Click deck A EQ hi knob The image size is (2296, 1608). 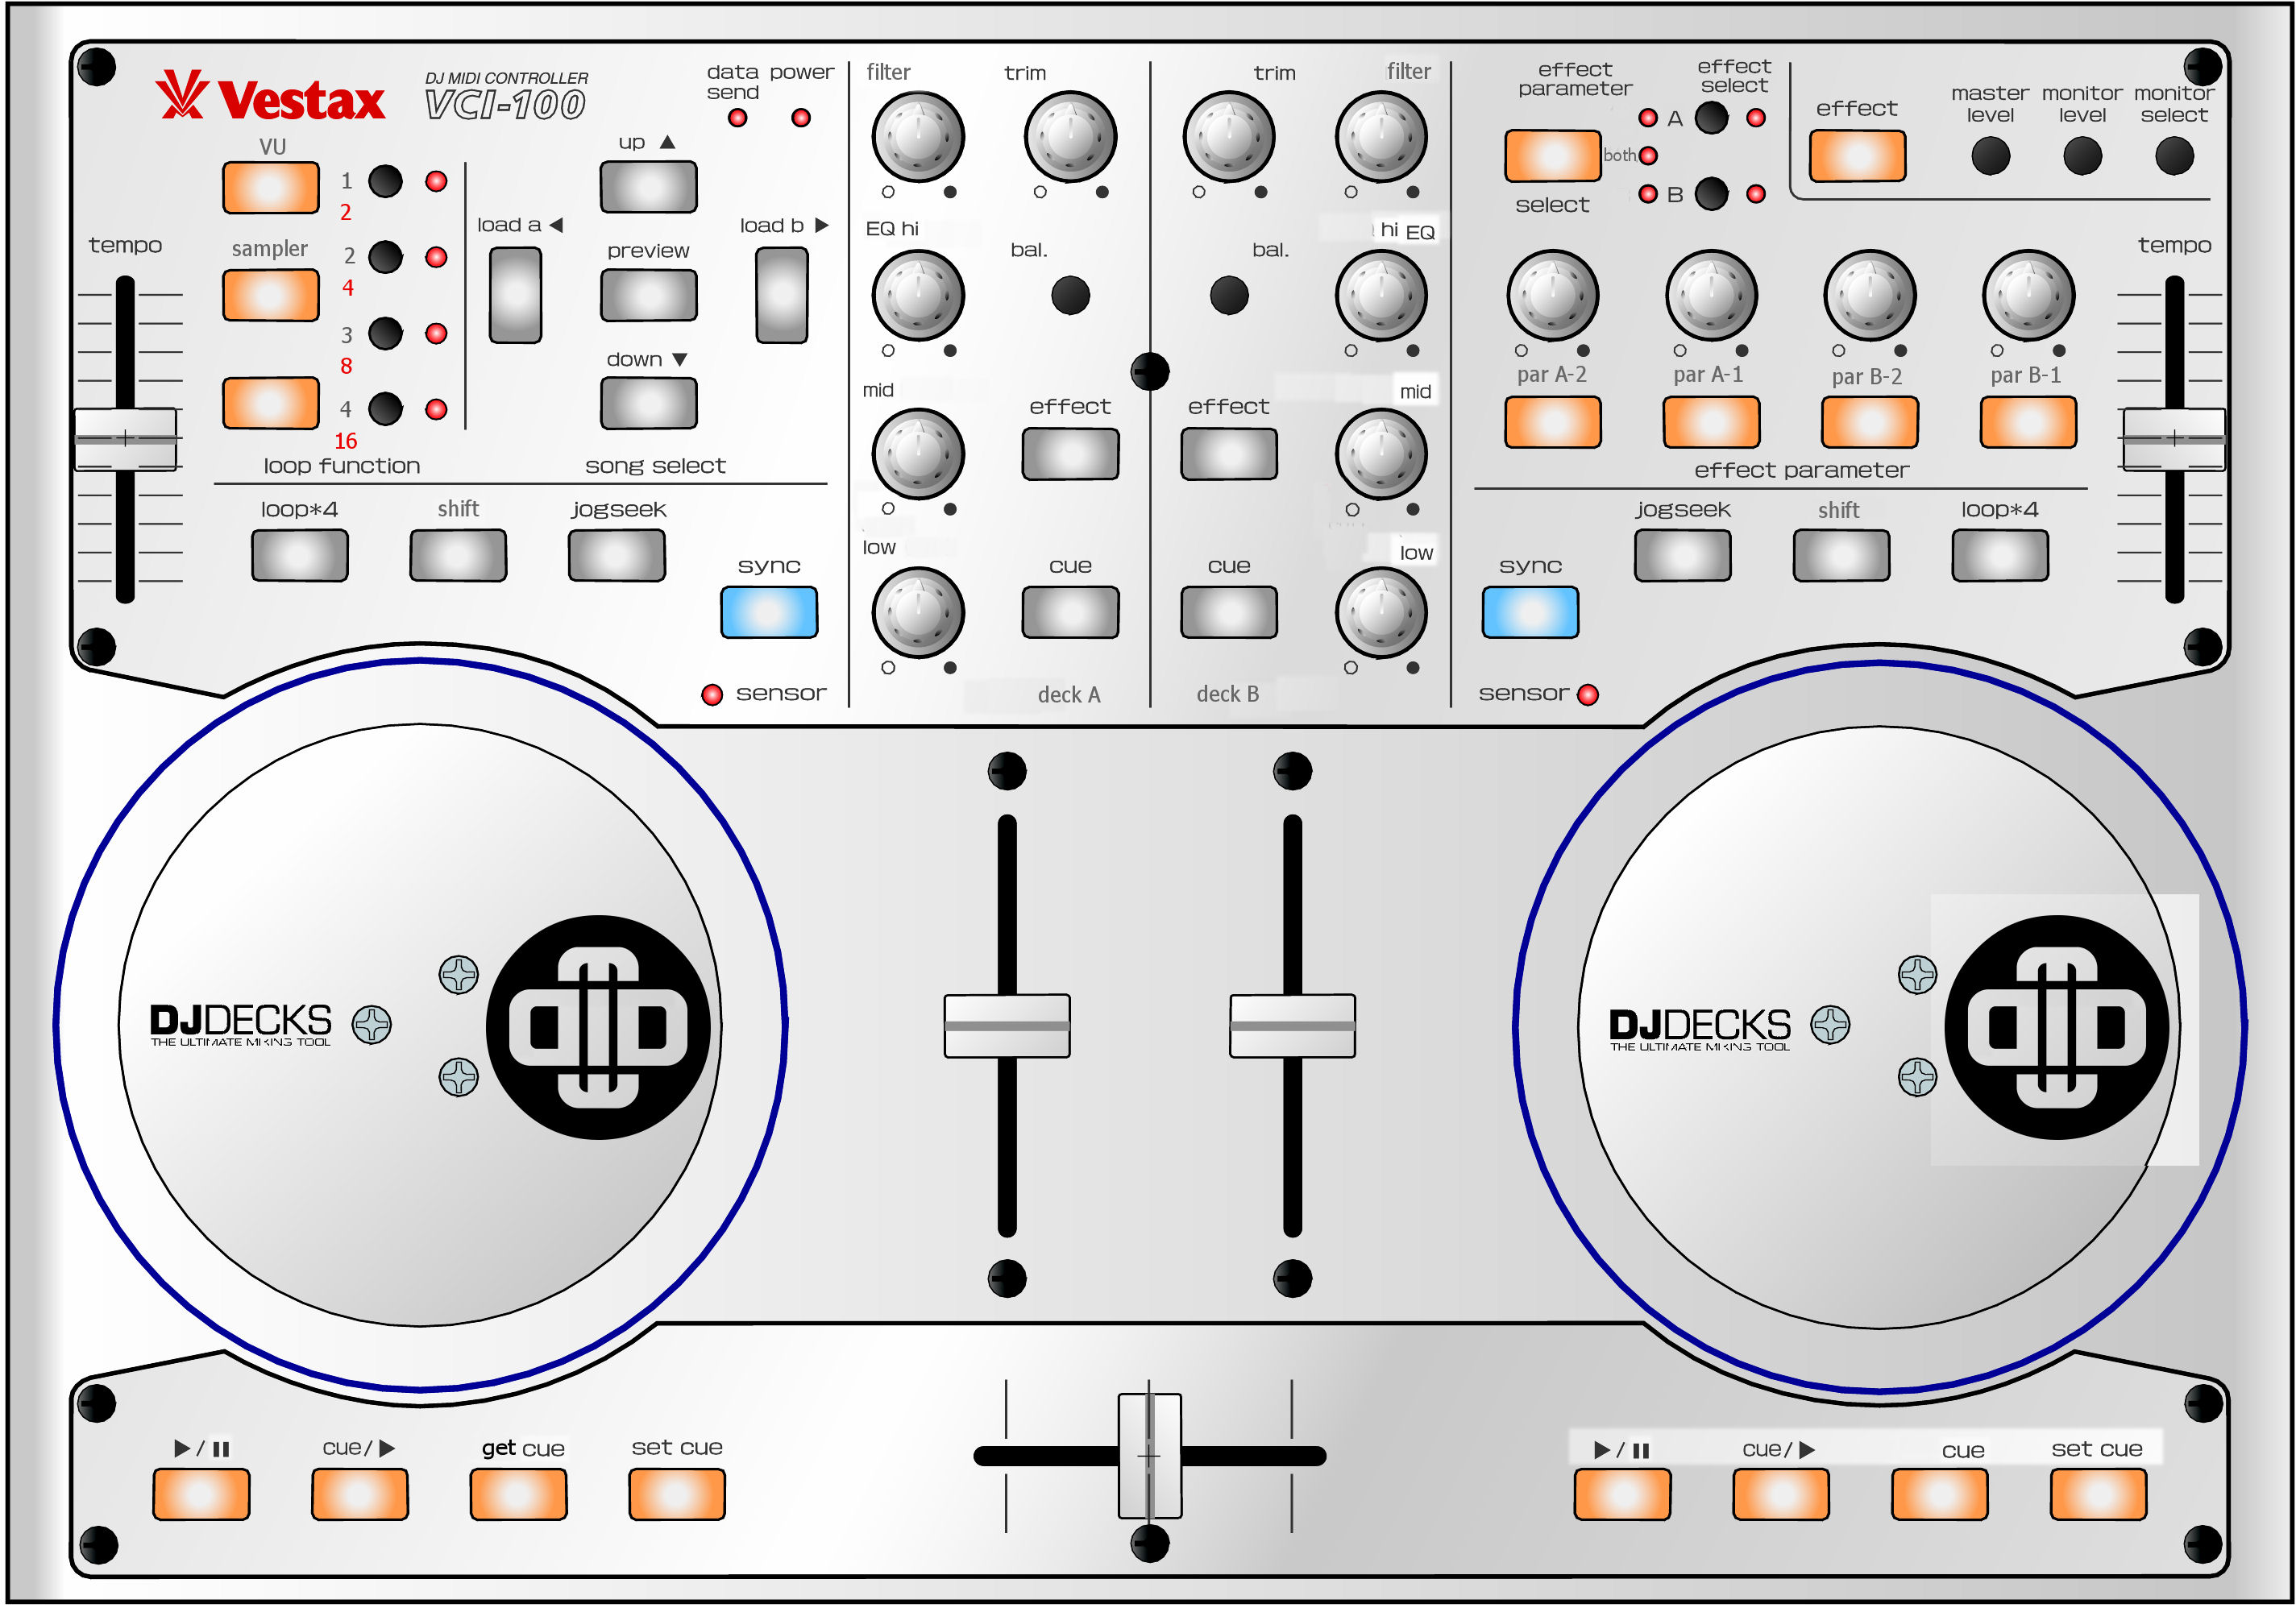[x=918, y=296]
